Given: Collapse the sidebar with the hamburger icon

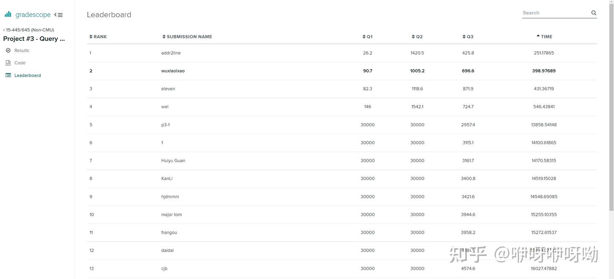Looking at the screenshot, I should pyautogui.click(x=58, y=15).
